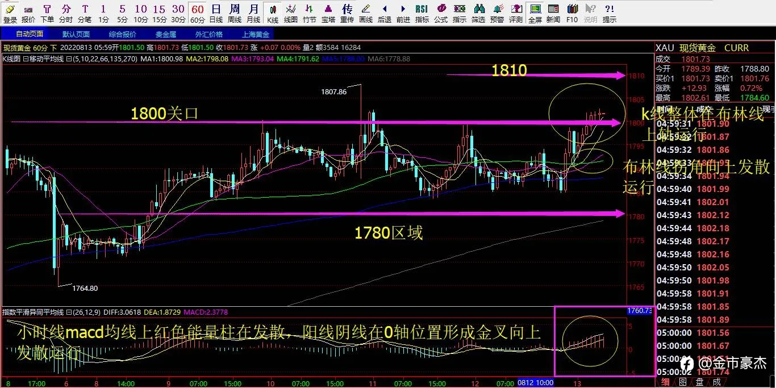Go forward with the 前进 arrow
This screenshot has width=776, height=388.
(x=403, y=12)
